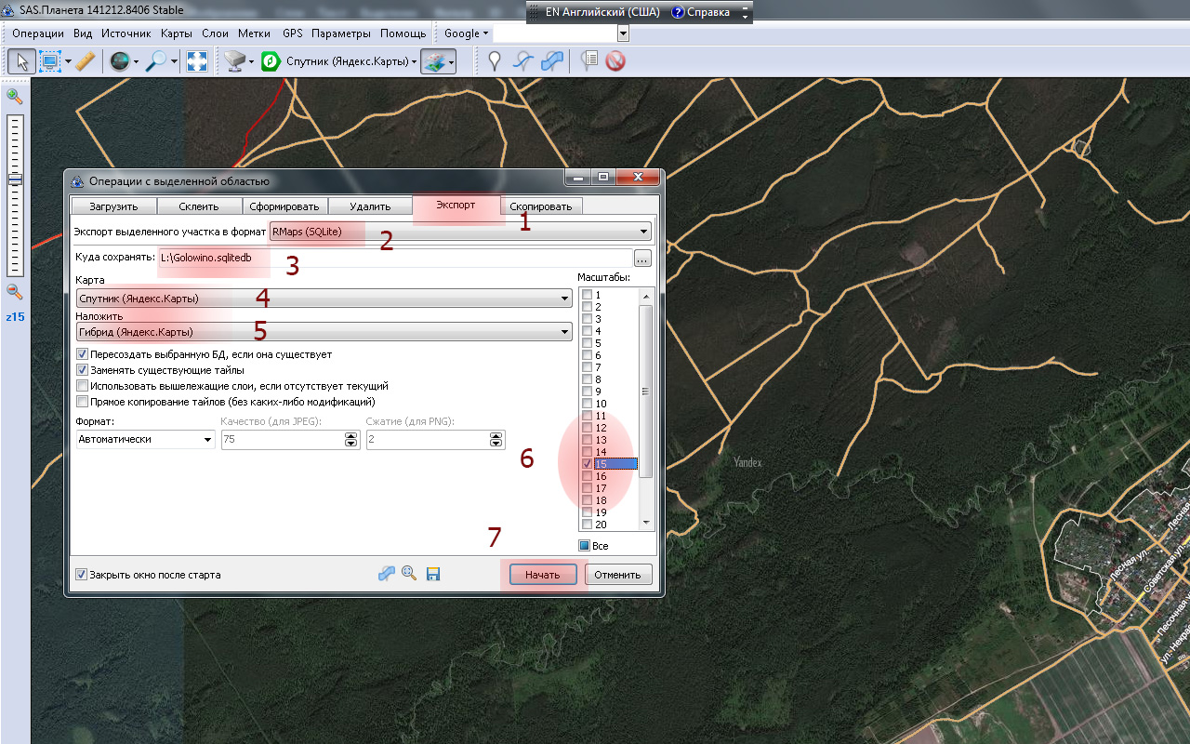Viewport: 1190px width, 744px height.
Task: Add a new placemark with pin icon
Action: (496, 61)
